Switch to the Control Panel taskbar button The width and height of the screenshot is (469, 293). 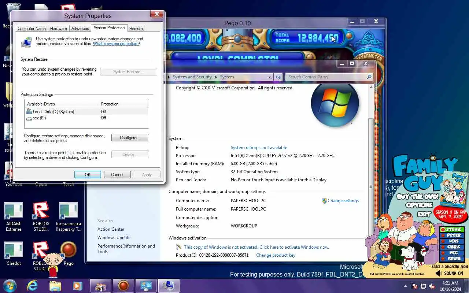point(146,286)
